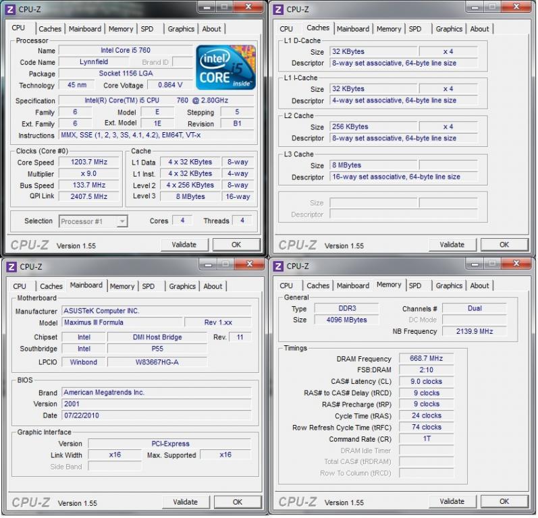
Task: Click the BIOS brand American Megatrends Inc.
Action: click(x=157, y=393)
